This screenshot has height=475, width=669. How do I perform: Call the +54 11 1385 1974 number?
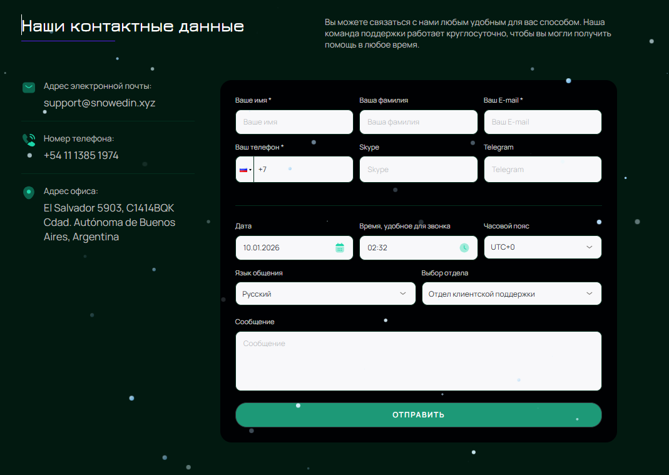pos(81,155)
